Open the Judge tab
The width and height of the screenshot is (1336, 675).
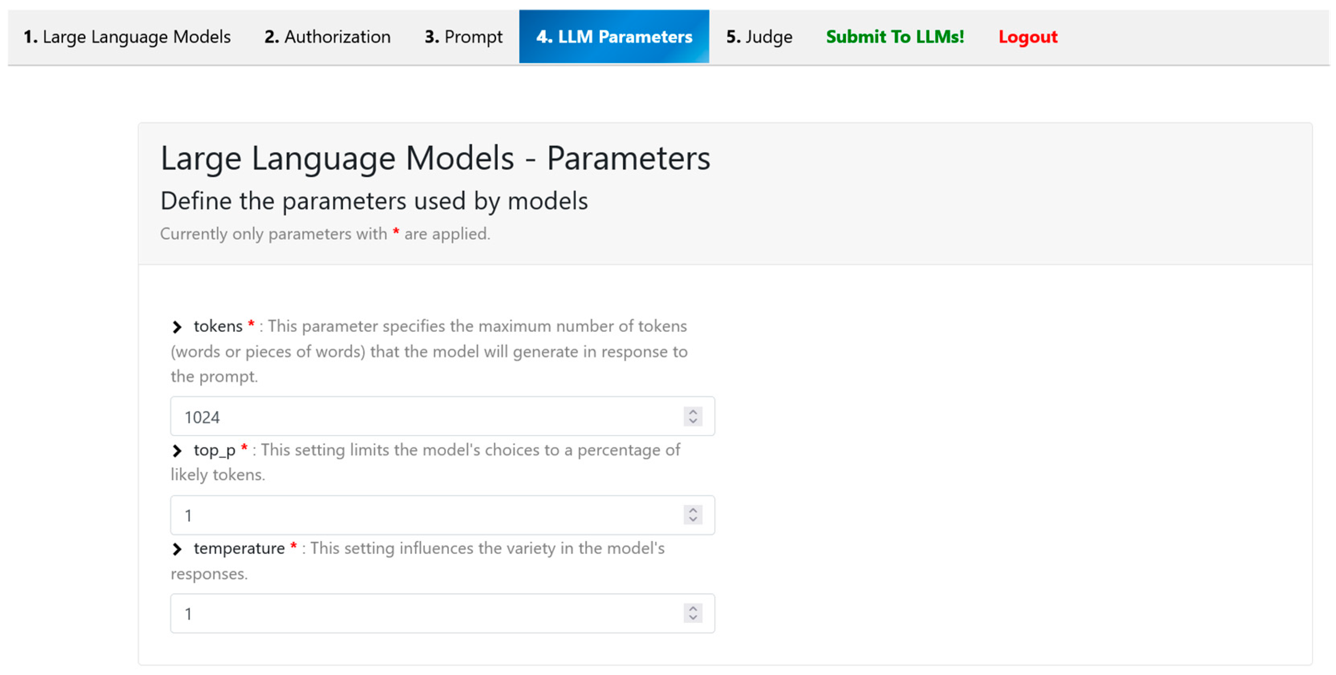[759, 37]
